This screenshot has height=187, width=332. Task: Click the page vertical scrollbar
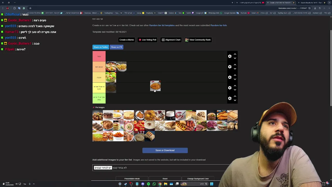[331, 68]
